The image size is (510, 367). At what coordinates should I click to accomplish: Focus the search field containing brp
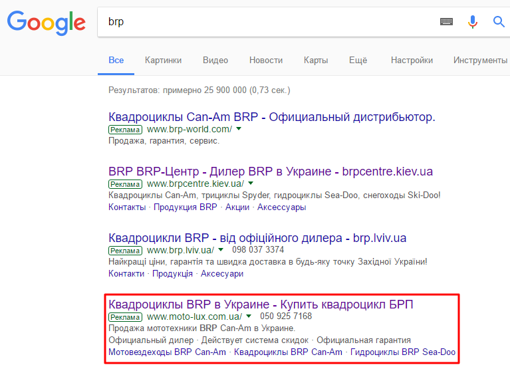[x=267, y=22]
